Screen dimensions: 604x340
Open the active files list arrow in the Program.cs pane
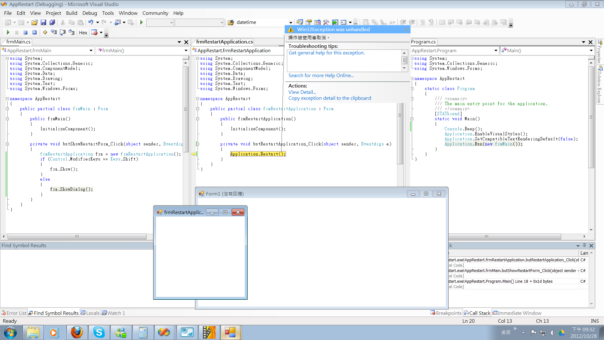[583, 42]
